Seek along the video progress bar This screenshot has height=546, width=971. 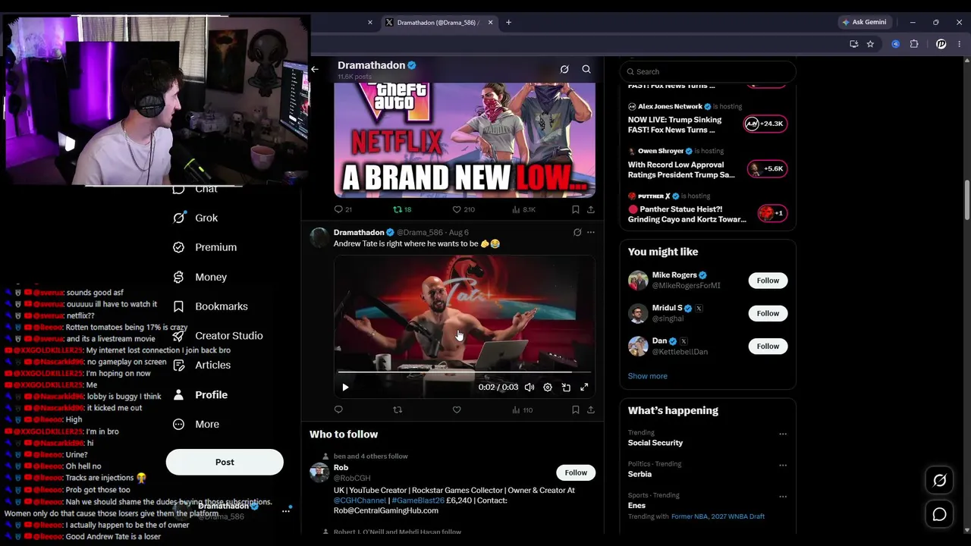pyautogui.click(x=464, y=372)
